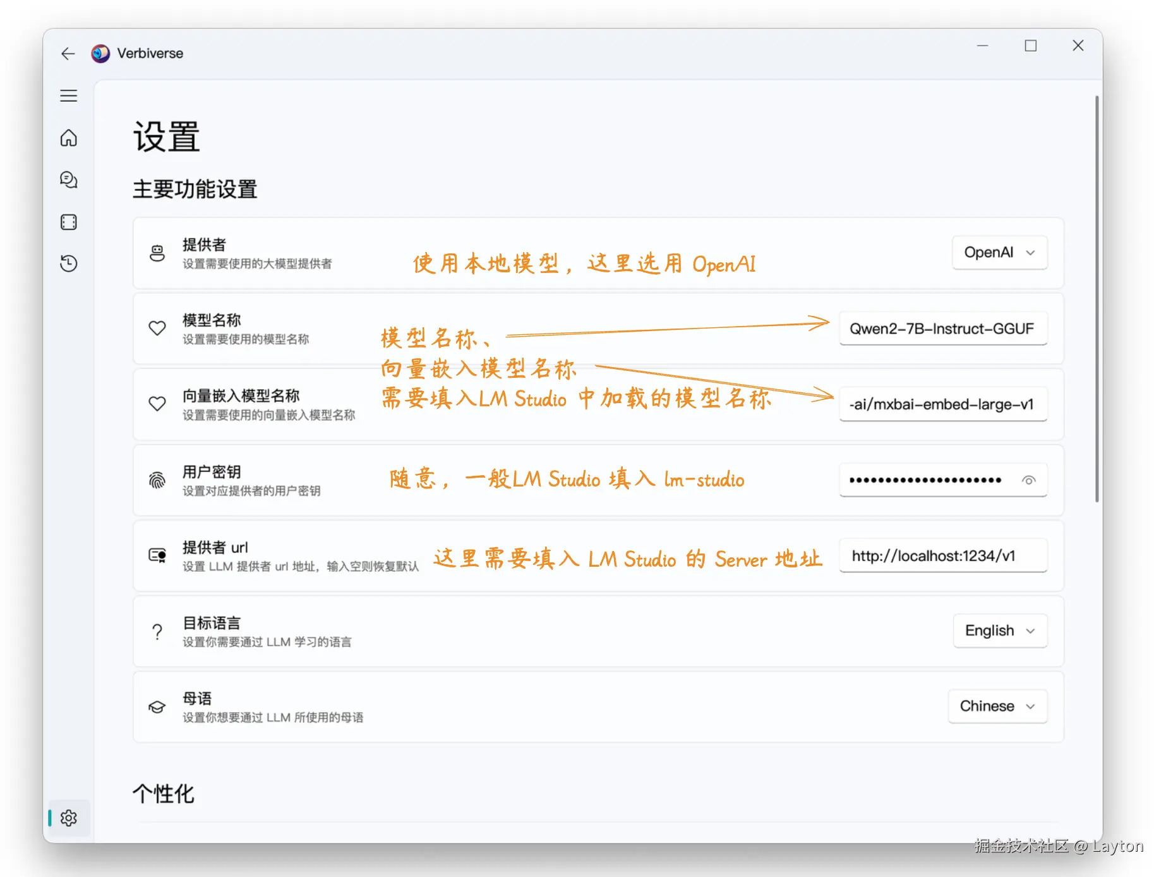
Task: Click the description 设置需要使用的模型名称
Action: (246, 339)
